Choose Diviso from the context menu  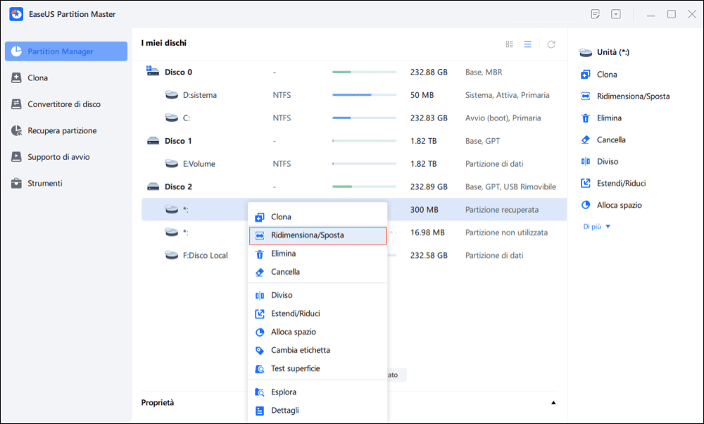click(x=318, y=295)
